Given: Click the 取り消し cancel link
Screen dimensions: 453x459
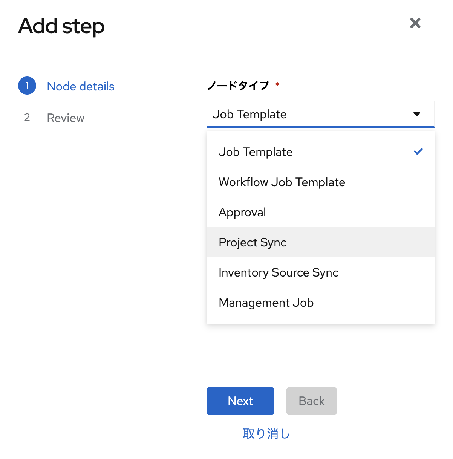Looking at the screenshot, I should 266,434.
